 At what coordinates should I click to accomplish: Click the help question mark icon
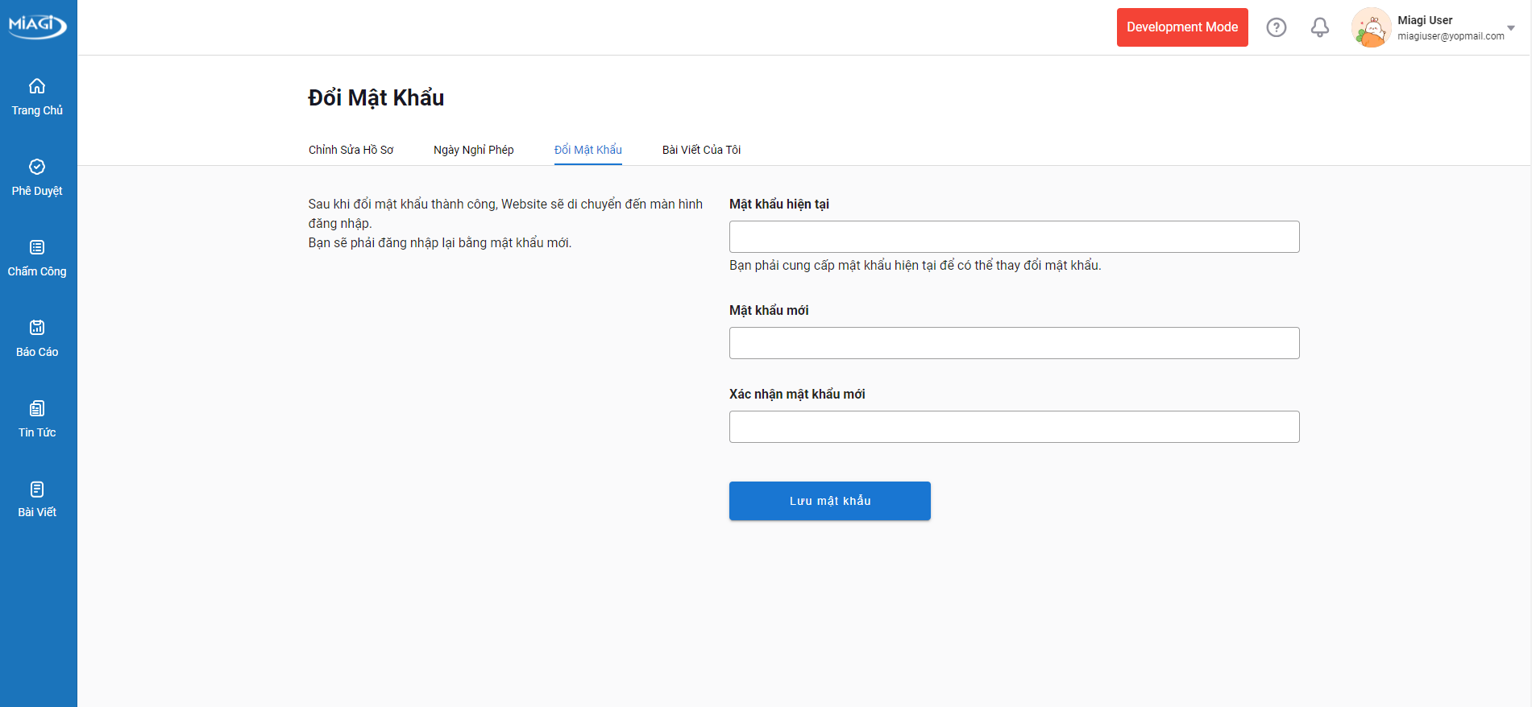1276,27
